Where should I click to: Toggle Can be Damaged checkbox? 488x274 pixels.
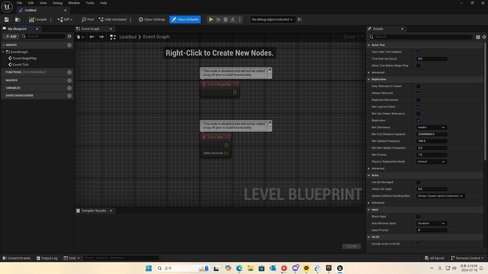(418, 182)
